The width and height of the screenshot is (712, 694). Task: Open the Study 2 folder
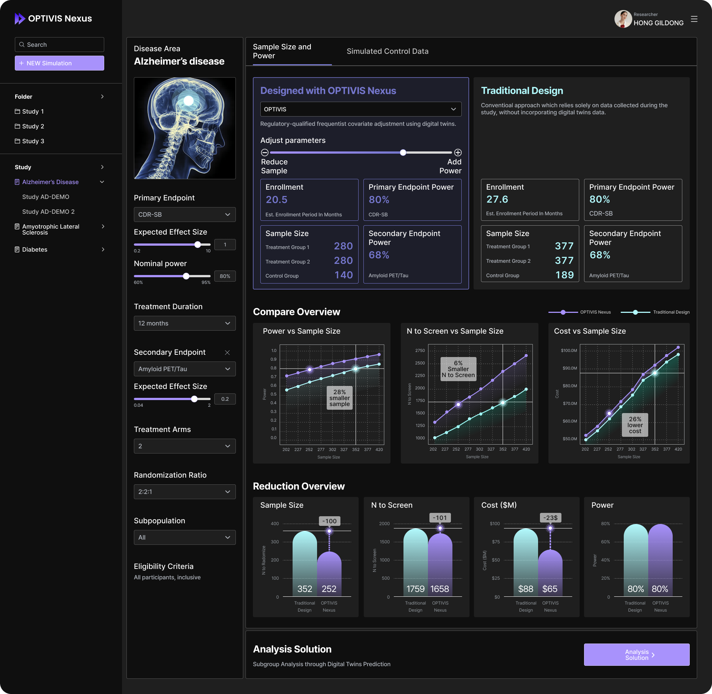pos(33,126)
